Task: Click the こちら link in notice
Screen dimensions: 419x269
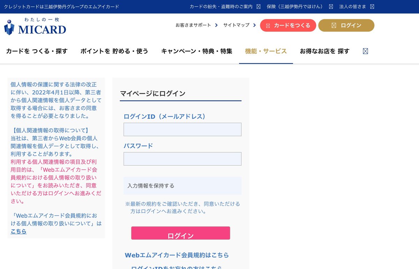Action: [x=19, y=231]
